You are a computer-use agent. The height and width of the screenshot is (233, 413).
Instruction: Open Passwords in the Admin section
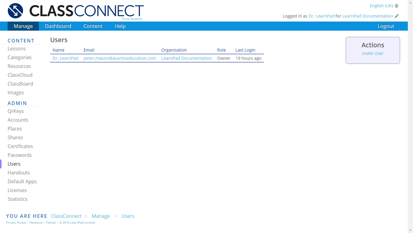pyautogui.click(x=20, y=155)
